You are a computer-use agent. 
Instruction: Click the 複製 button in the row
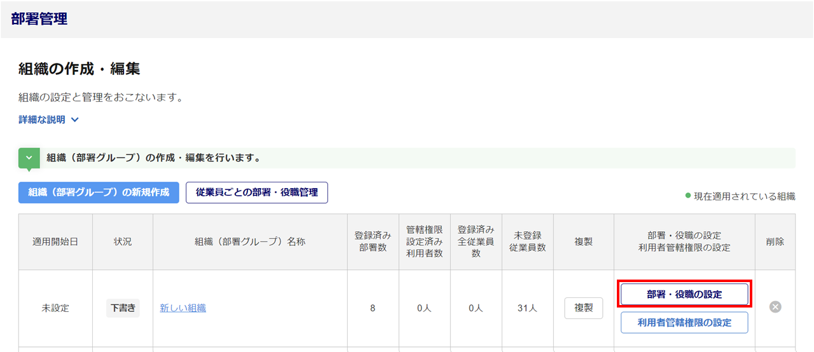coord(583,308)
